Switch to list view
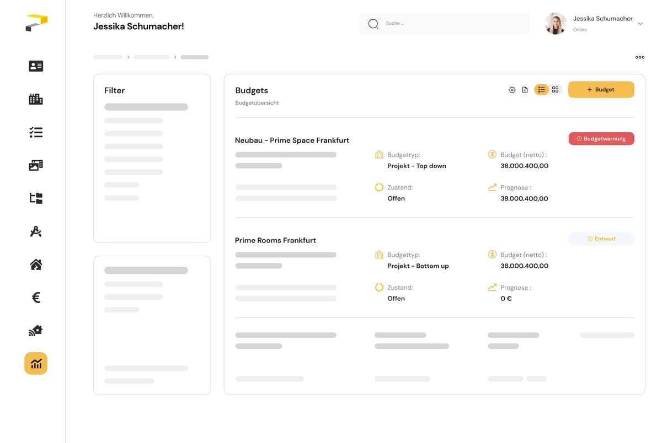The image size is (662, 443). 541,90
